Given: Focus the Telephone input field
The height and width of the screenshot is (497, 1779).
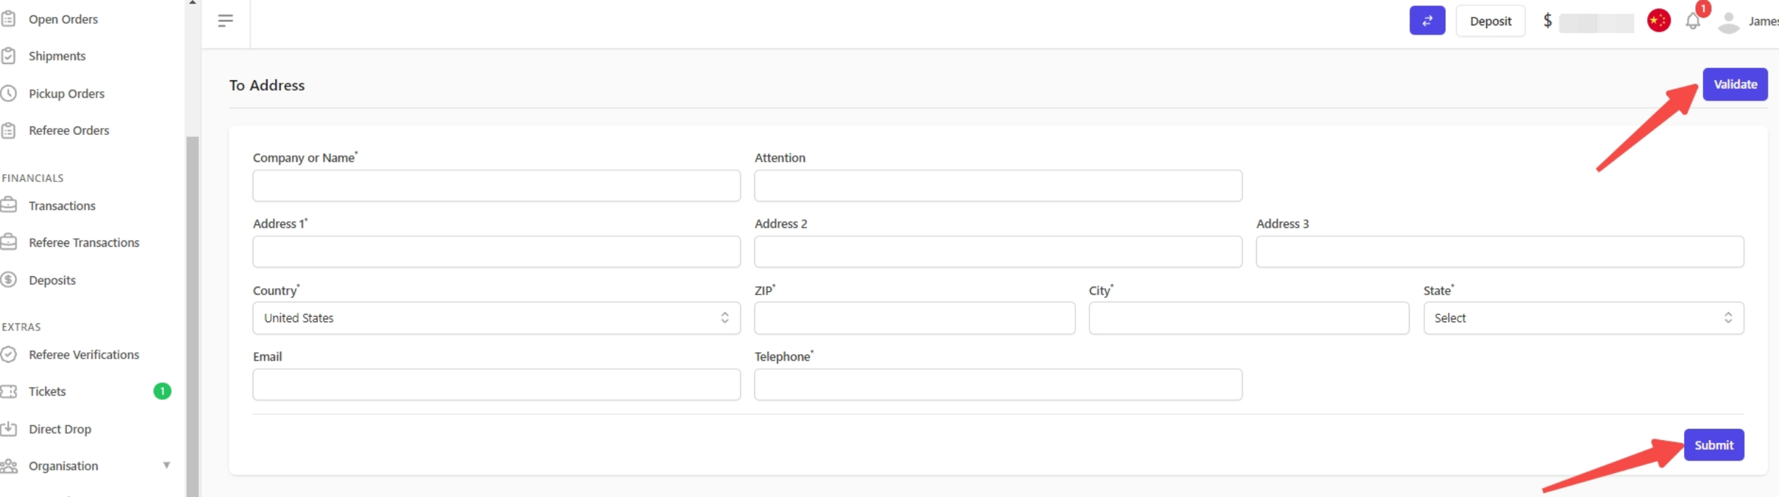Looking at the screenshot, I should [x=998, y=385].
